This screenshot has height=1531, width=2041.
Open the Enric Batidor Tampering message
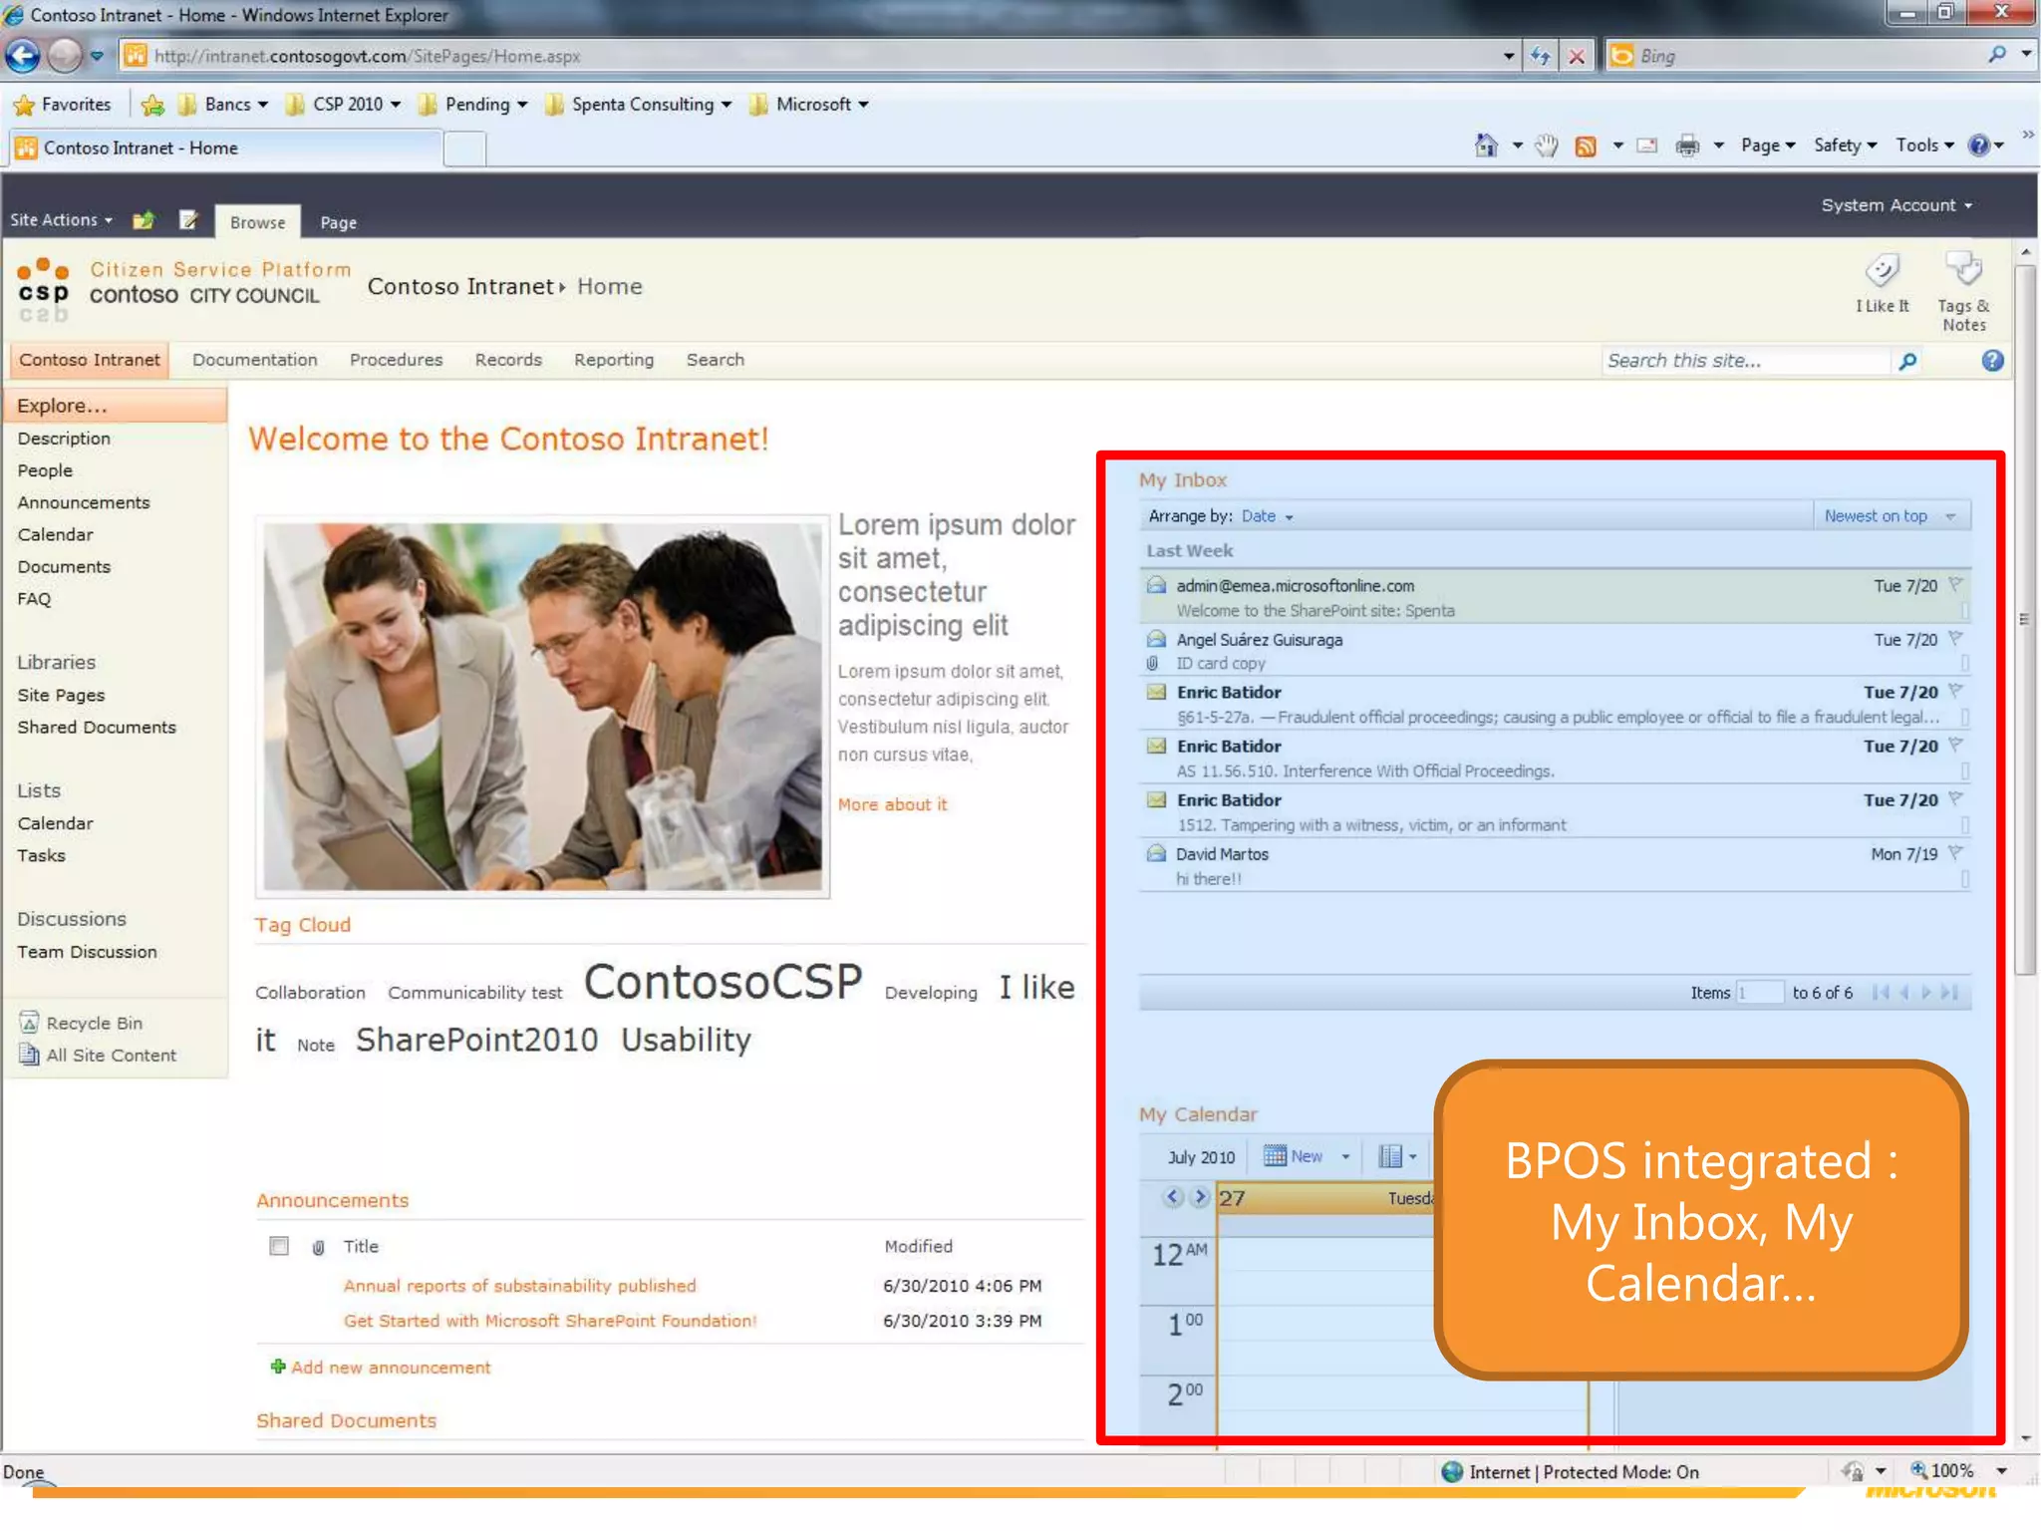coord(1555,812)
